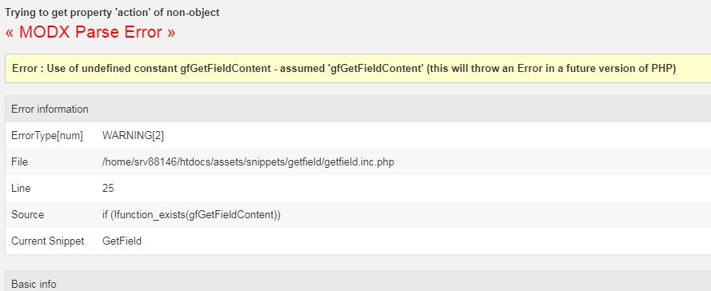The width and height of the screenshot is (711, 291).
Task: Click the getfield.inc.php file path text
Action: point(248,161)
